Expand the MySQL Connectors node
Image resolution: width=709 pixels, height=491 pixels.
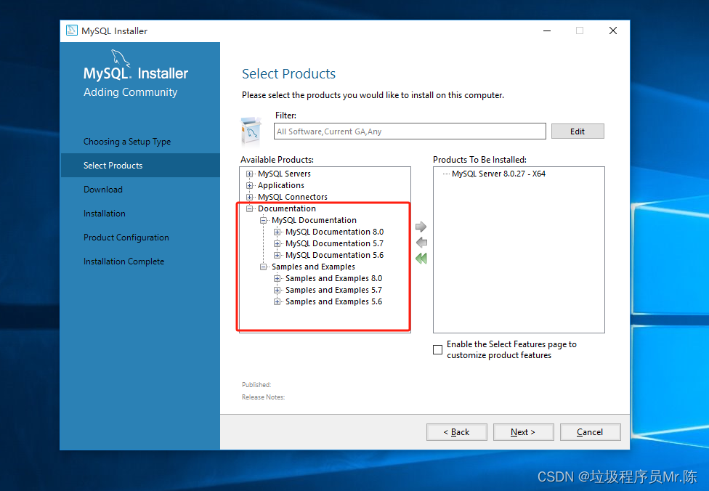coord(249,197)
